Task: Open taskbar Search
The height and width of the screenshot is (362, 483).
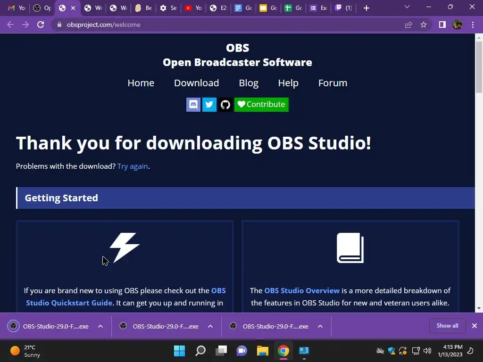Action: [200, 351]
